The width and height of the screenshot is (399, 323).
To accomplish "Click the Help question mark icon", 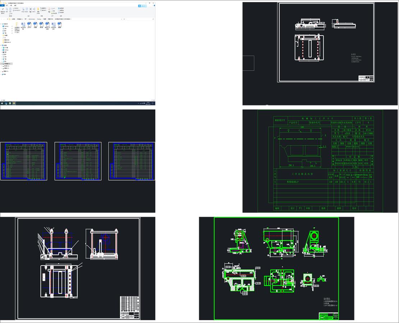I will coord(154,6).
